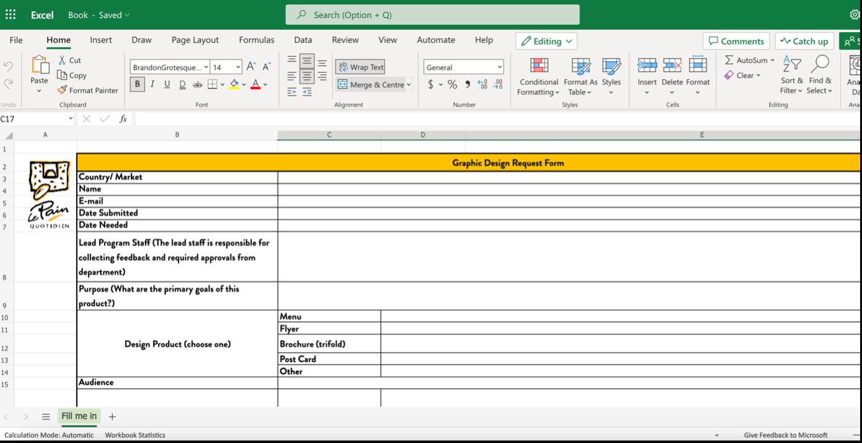The image size is (862, 443).
Task: Open Format As Table menu
Action: pos(580,77)
